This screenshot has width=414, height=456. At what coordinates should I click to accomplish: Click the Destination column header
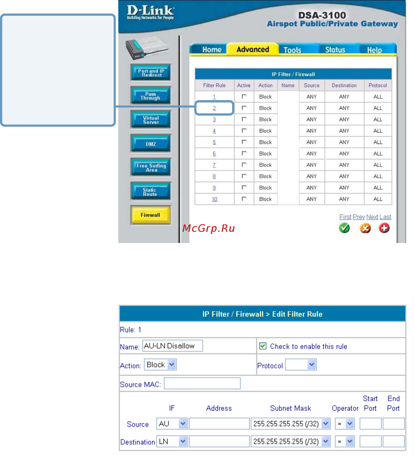(344, 85)
